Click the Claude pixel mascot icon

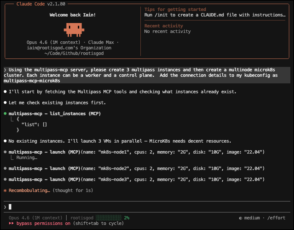[x=75, y=29]
